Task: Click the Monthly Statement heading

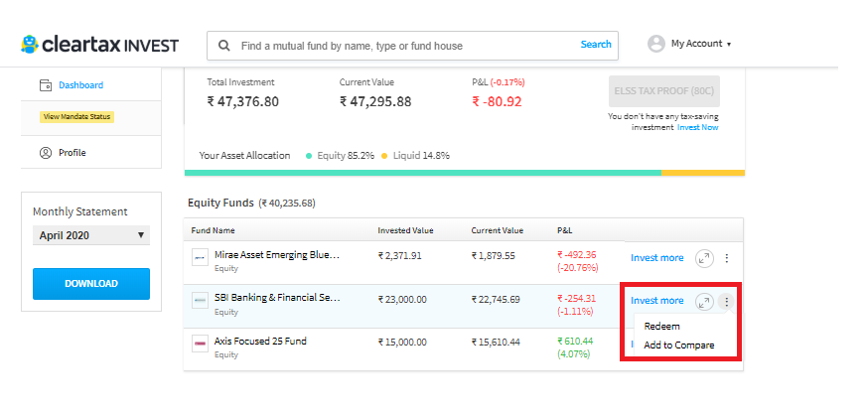Action: [79, 211]
